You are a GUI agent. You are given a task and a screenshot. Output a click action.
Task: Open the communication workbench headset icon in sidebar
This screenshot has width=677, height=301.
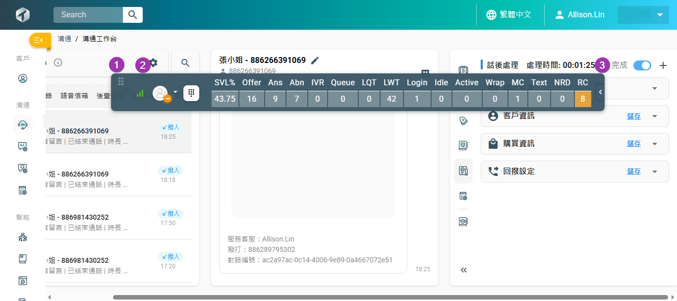tap(22, 125)
